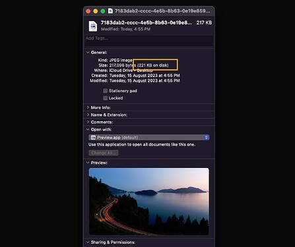Collapse the General section
Screen dimensions: 295x247
[88, 53]
